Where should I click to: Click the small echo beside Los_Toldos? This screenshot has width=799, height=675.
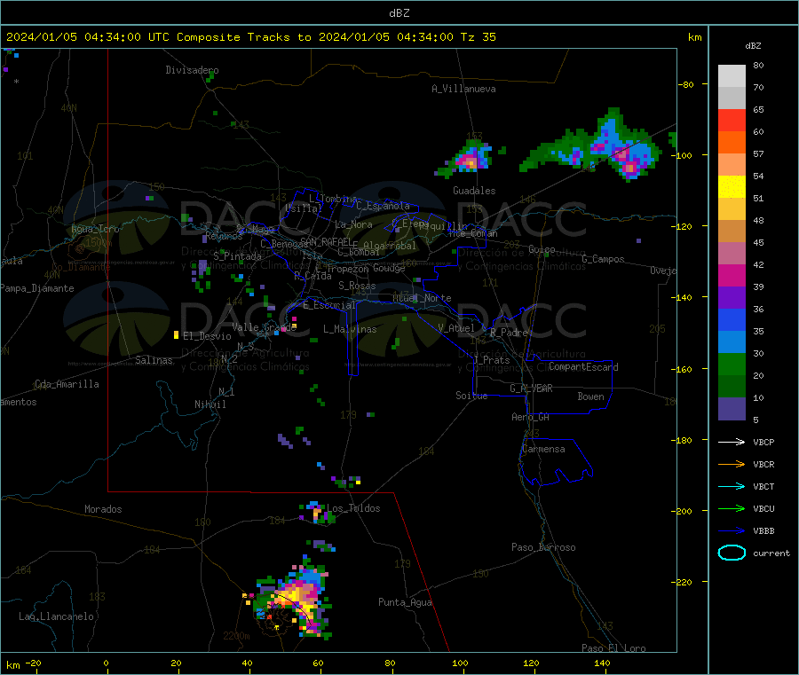click(317, 513)
